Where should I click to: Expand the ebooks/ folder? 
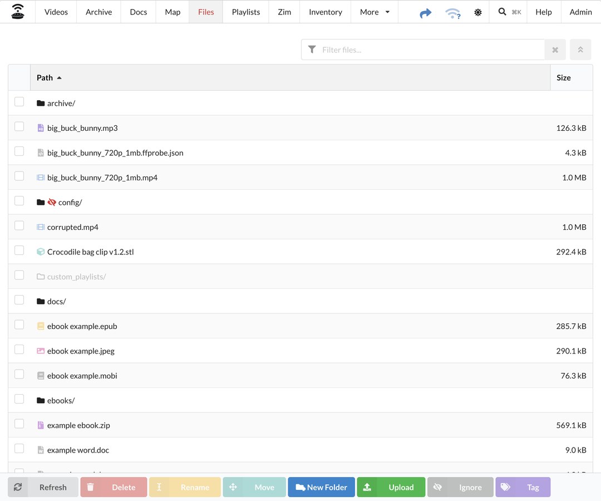pos(61,401)
